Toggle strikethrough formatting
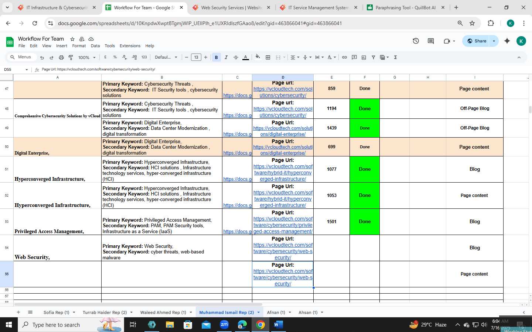Screen dimensions: 532x332 [236, 57]
